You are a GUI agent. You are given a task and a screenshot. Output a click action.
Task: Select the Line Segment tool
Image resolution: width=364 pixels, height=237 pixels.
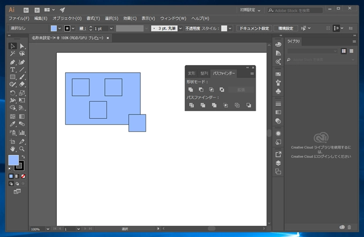(x=22, y=70)
